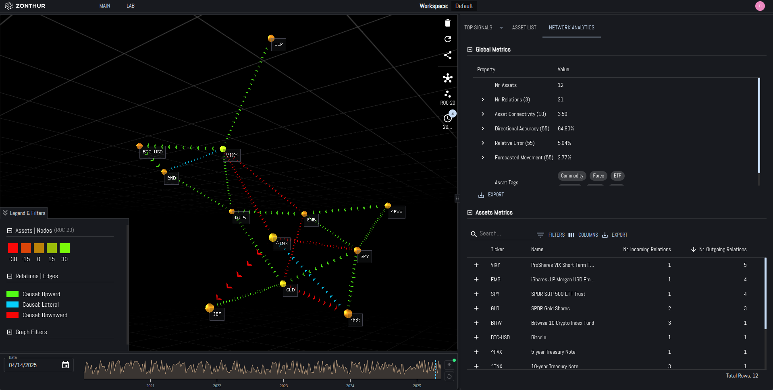Image resolution: width=773 pixels, height=390 pixels.
Task: Click the reset icon beside timeline
Action: click(x=449, y=376)
